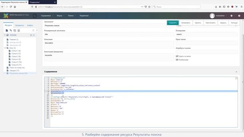Image resolution: width=244 pixels, height=137 pixels.
Task: Click the Копировать duplicate button
Action: click(186, 23)
